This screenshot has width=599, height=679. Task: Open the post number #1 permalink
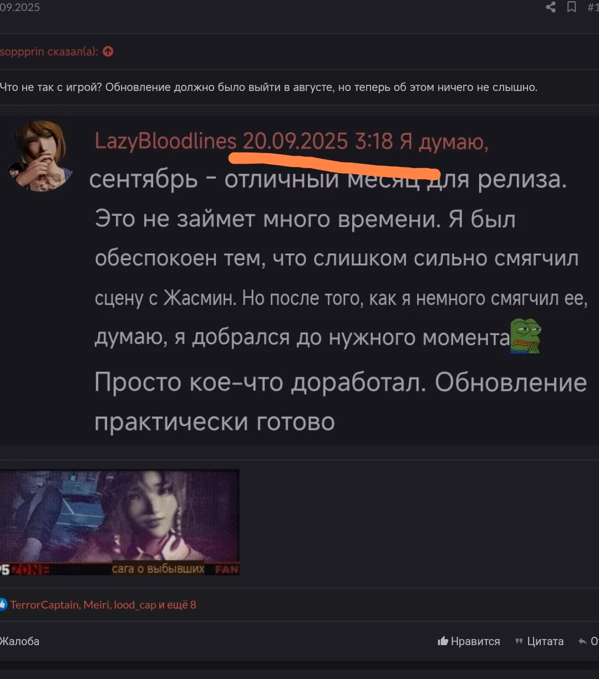point(593,7)
